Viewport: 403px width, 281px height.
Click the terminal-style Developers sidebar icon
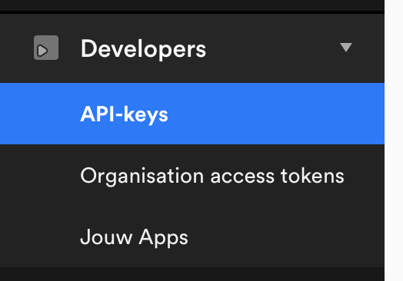(x=46, y=48)
